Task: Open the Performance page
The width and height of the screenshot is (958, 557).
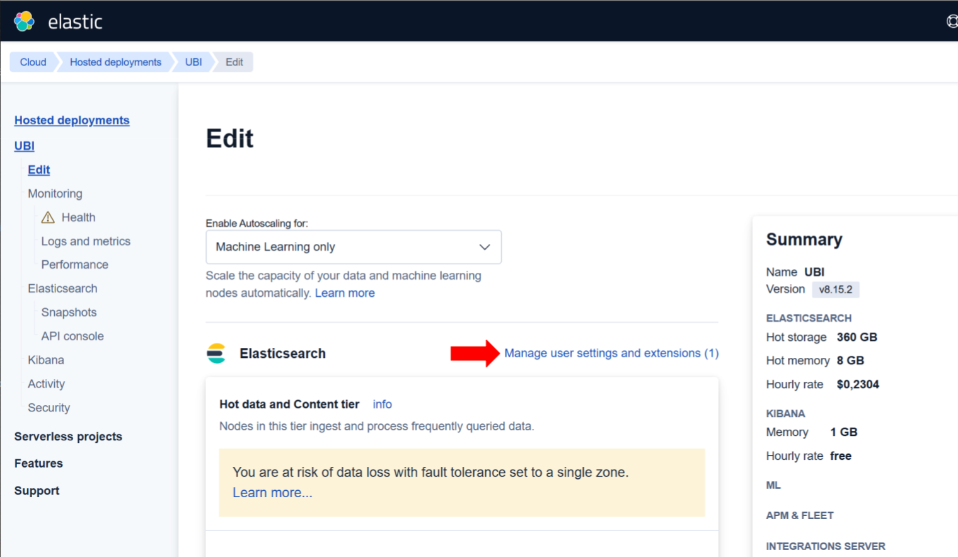Action: point(75,265)
